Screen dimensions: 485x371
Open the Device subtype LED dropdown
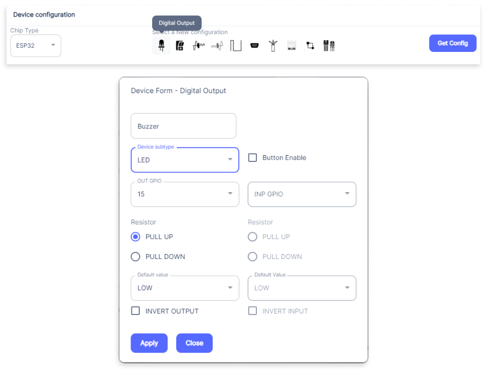point(185,160)
